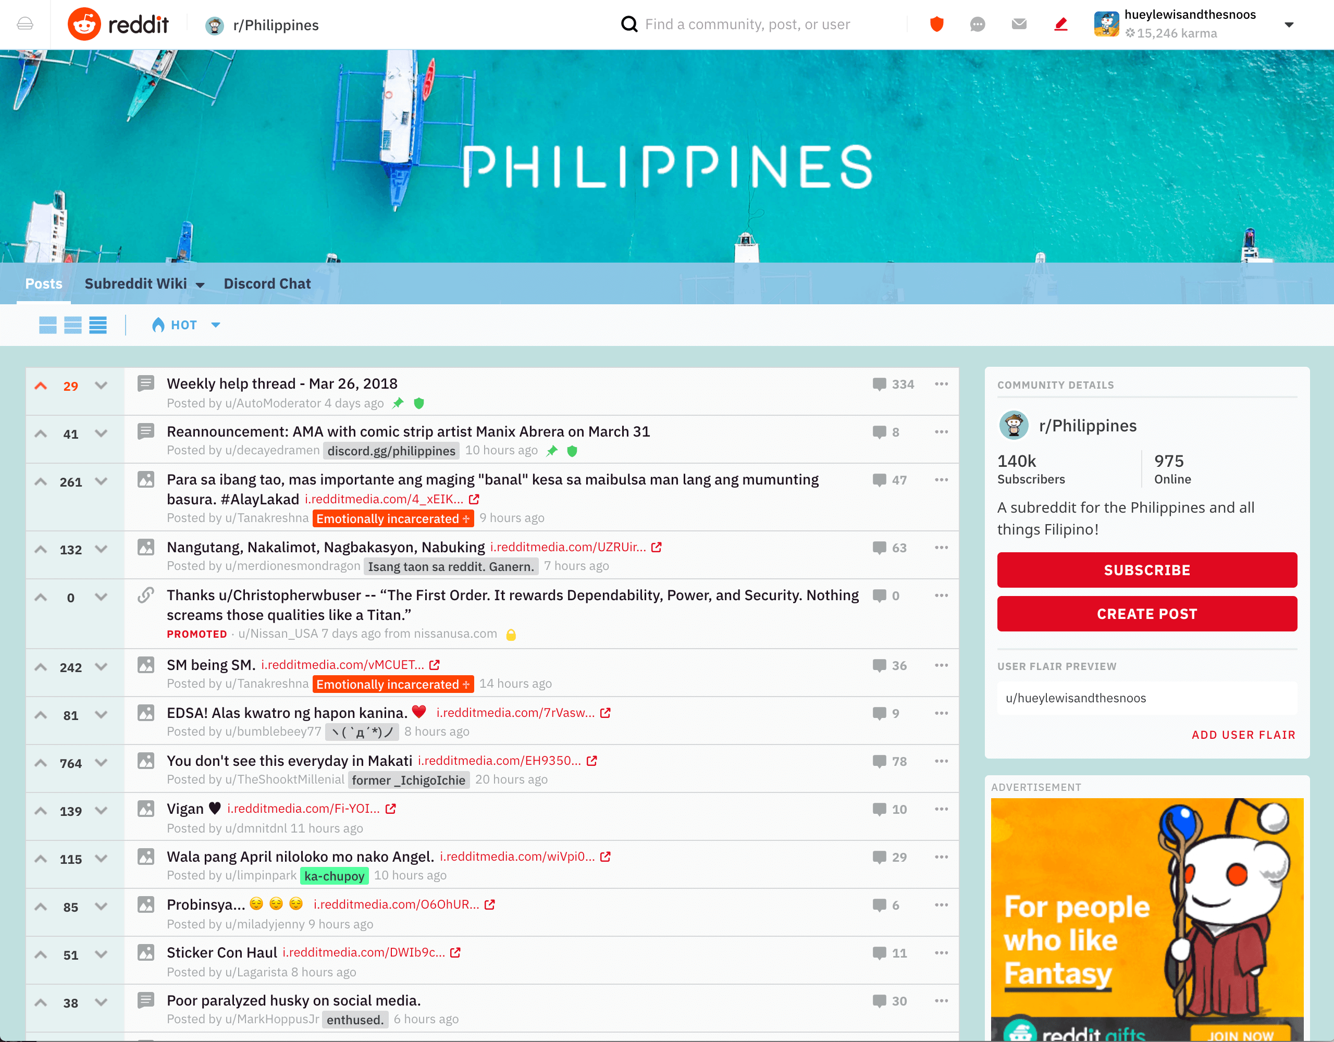Open the Subreddit Wiki dropdown menu
The width and height of the screenshot is (1334, 1042).
click(x=144, y=284)
